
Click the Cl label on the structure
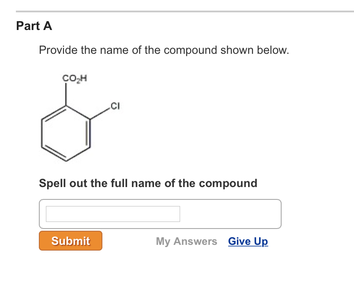(x=115, y=106)
